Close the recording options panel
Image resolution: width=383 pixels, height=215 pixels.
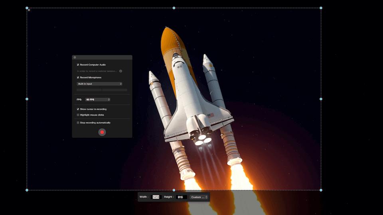(75, 57)
